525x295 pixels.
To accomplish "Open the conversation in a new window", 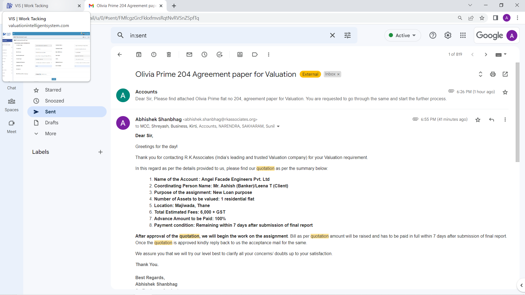I will point(505,74).
